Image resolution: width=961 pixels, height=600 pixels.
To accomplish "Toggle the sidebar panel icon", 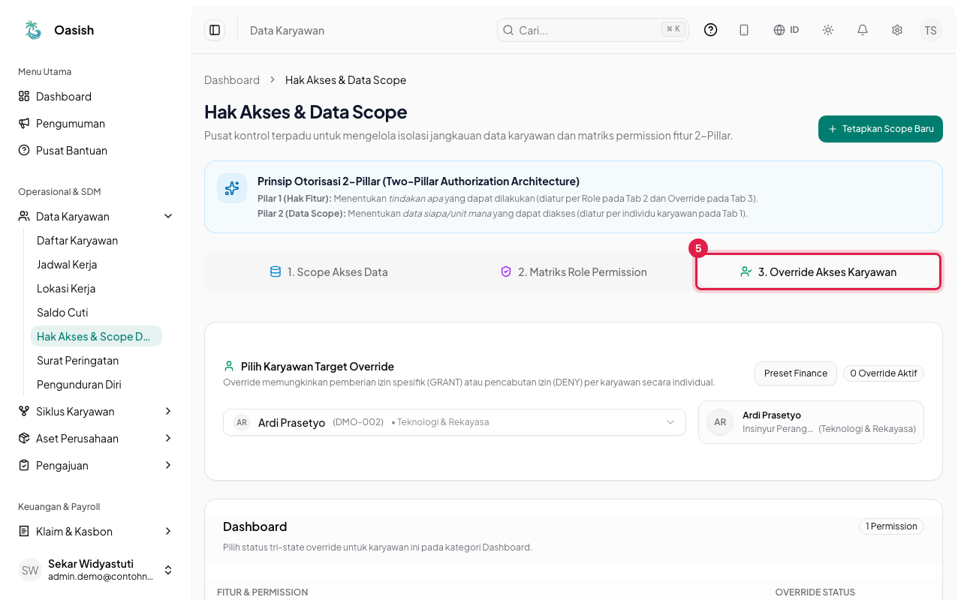I will pos(215,30).
